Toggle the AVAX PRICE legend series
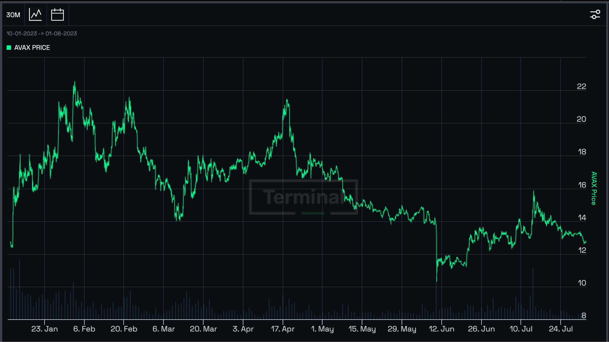Screen dimensions: 609x342 pos(32,48)
